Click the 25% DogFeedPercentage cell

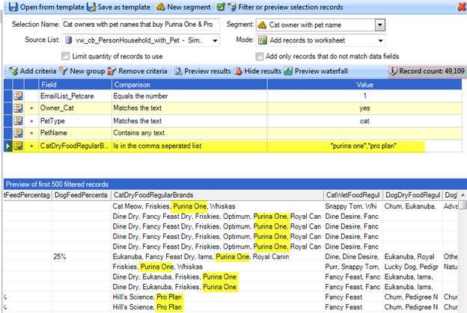(82, 256)
